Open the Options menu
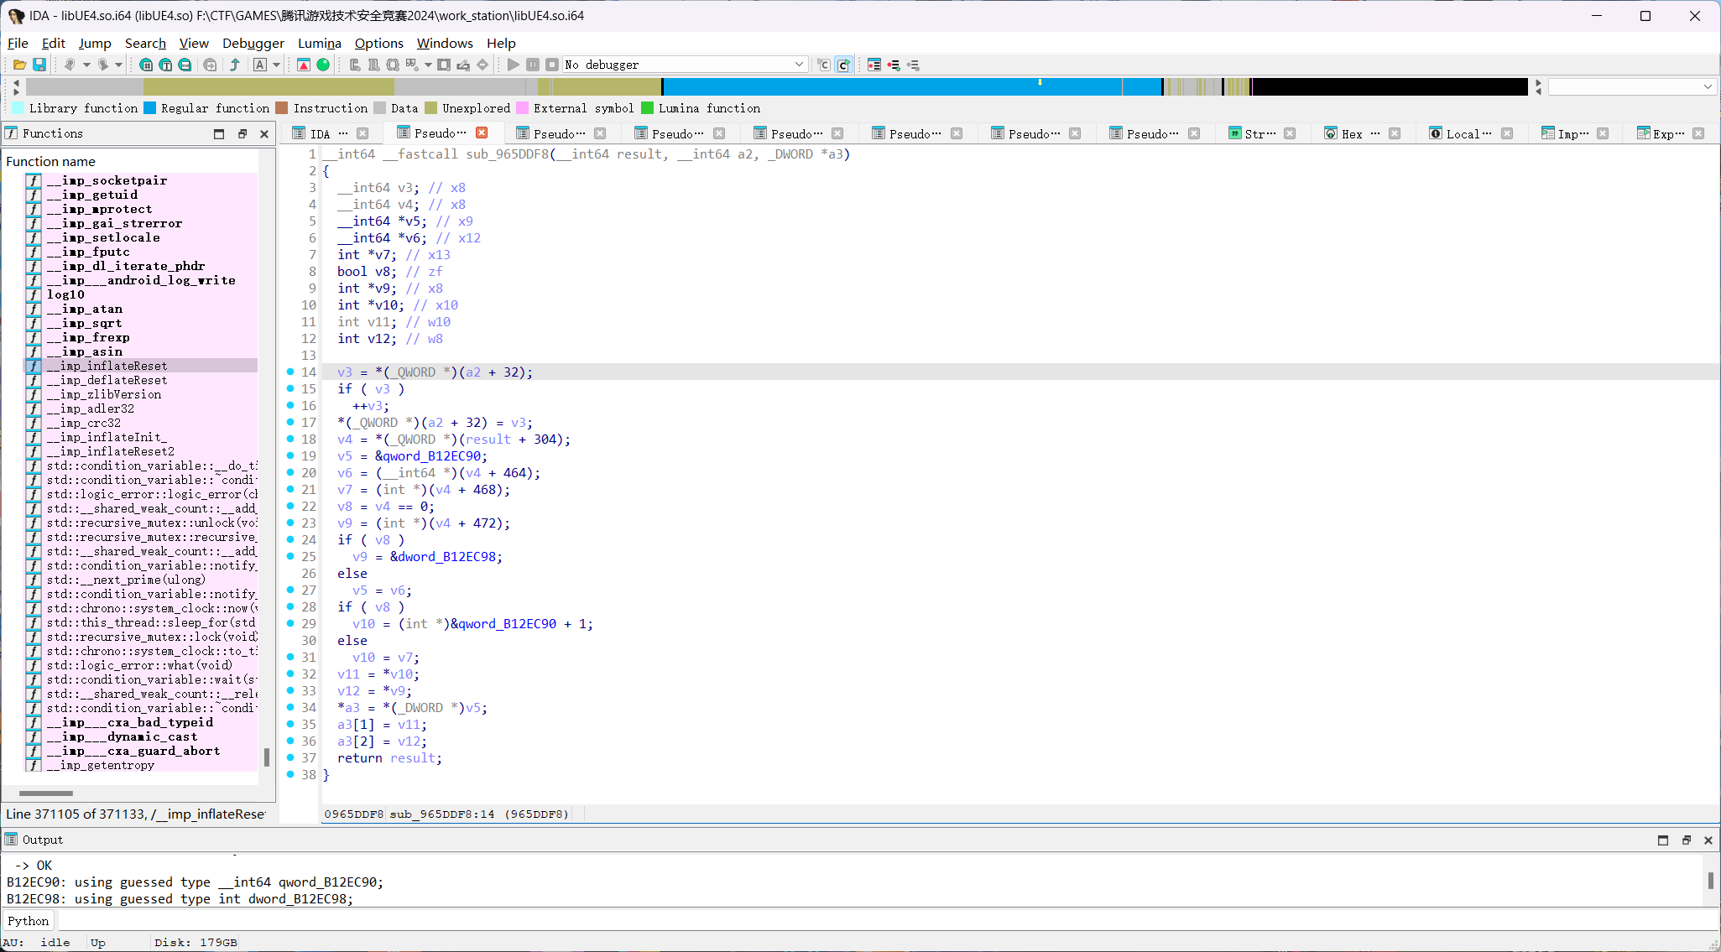Screen dimensions: 1721x952 (x=379, y=43)
